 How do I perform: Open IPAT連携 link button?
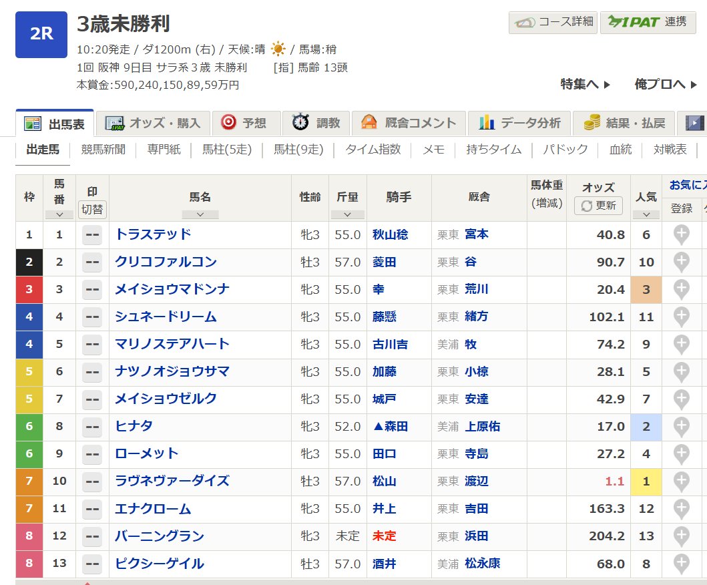[x=648, y=22]
